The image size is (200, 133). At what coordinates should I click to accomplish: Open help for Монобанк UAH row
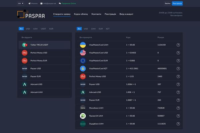178,108
